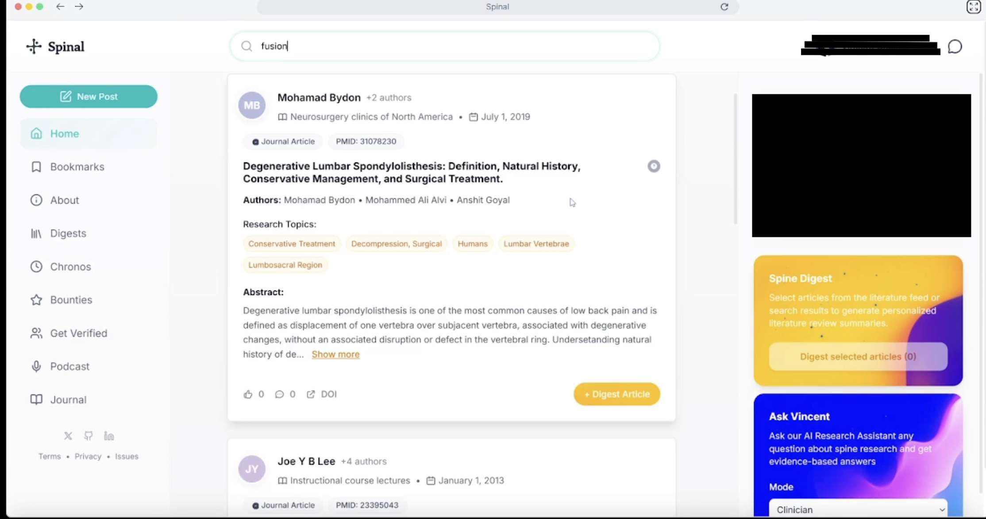Open the LinkedIn social icon

(109, 436)
